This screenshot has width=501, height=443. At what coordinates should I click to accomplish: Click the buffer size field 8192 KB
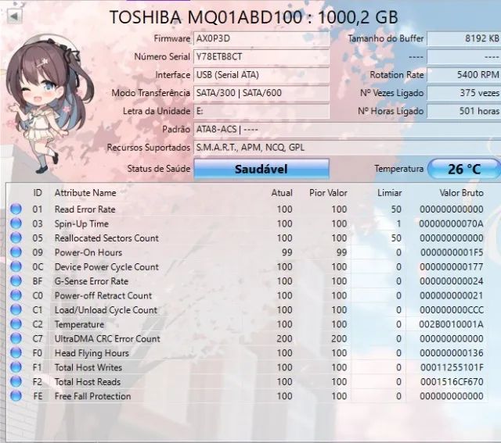(x=464, y=38)
